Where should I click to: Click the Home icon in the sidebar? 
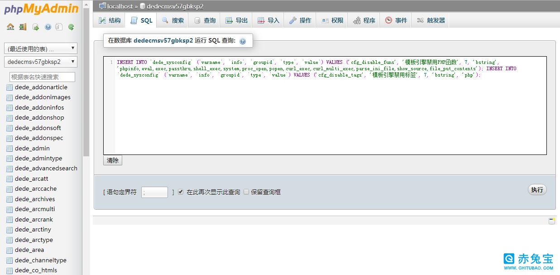pyautogui.click(x=10, y=27)
